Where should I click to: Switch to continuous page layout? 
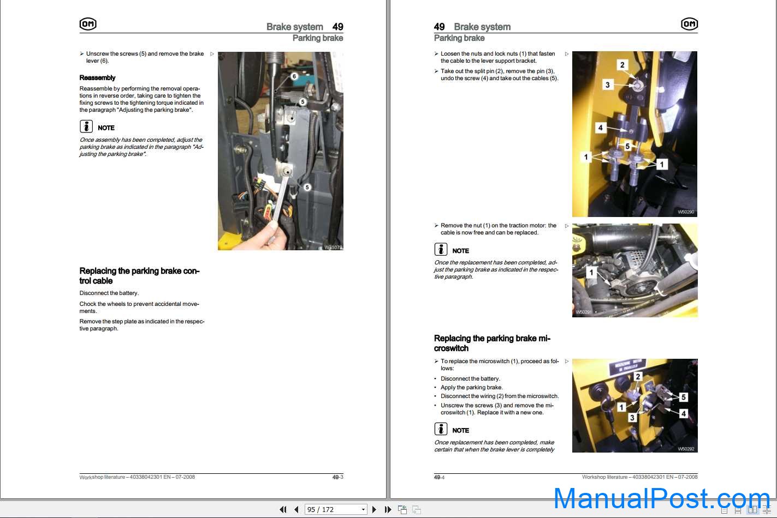click(x=738, y=510)
